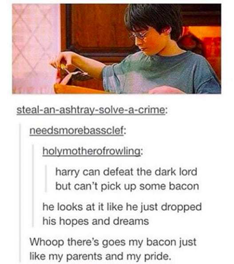The width and height of the screenshot is (234, 264).
Task: Click the quote bar beside holymotherofrowling's reblog
Action: coord(33,186)
